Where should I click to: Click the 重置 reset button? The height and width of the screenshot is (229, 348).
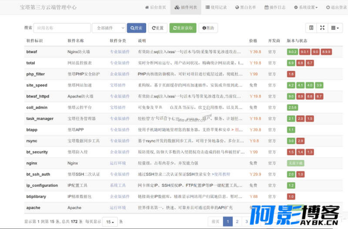157,28
